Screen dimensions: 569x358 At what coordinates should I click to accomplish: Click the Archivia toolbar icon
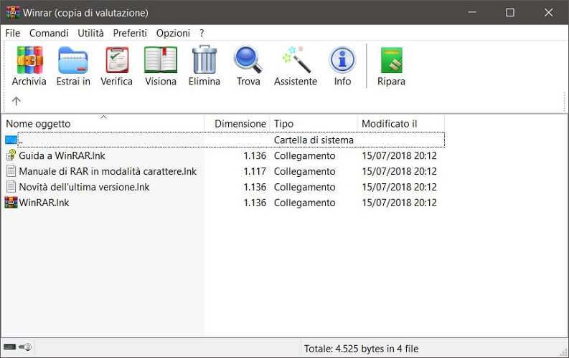coord(29,66)
